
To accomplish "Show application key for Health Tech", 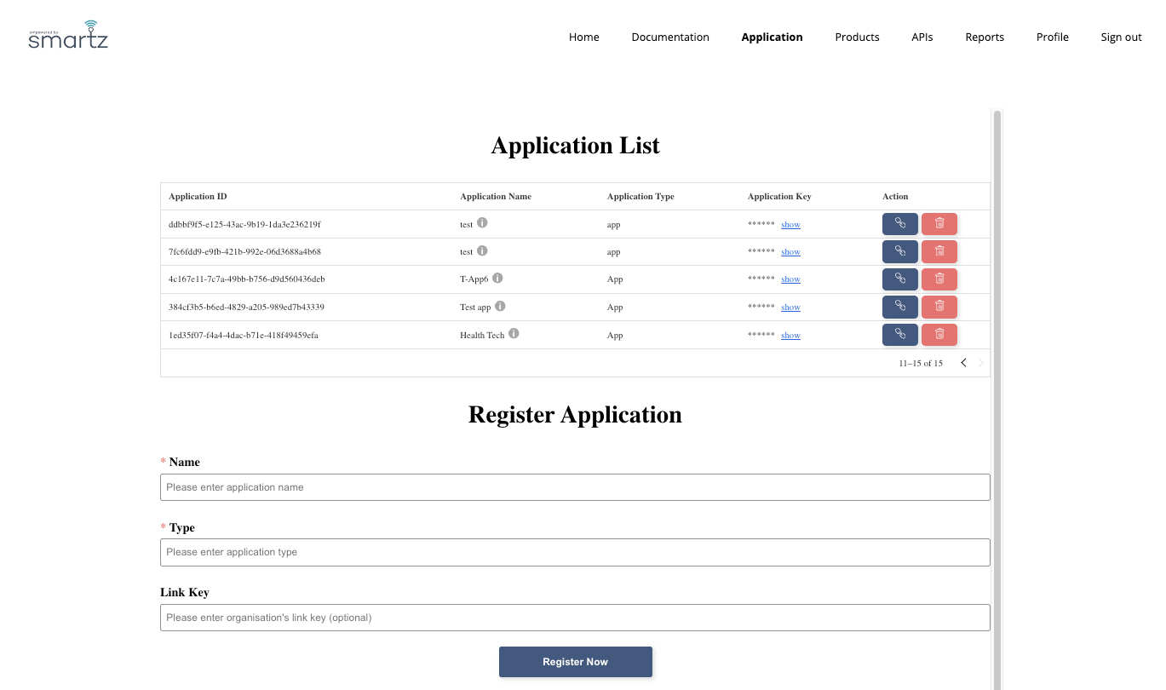I will pyautogui.click(x=790, y=336).
